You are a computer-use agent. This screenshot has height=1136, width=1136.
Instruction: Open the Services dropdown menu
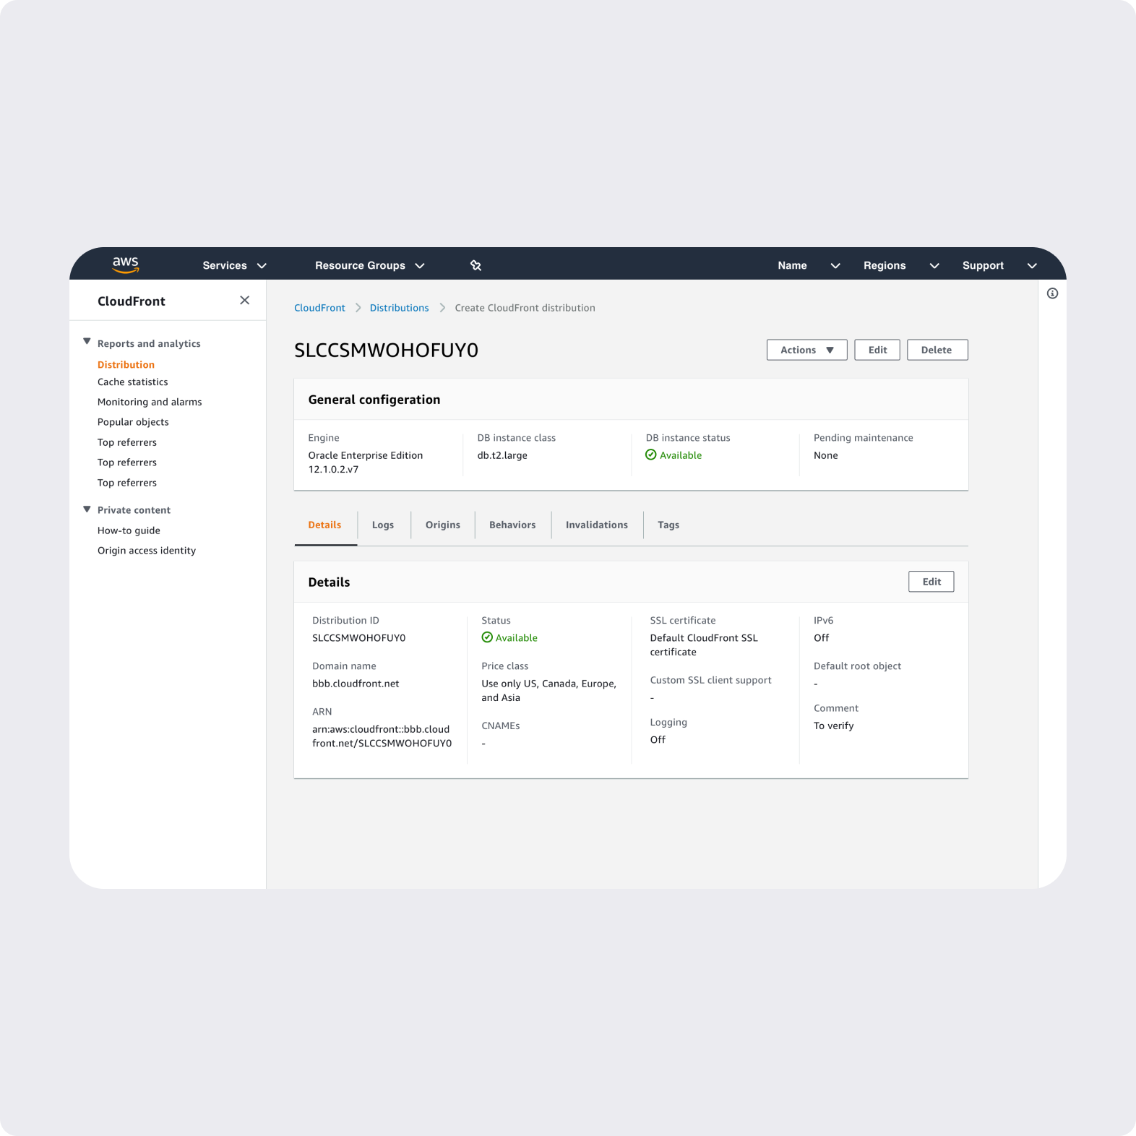(234, 265)
